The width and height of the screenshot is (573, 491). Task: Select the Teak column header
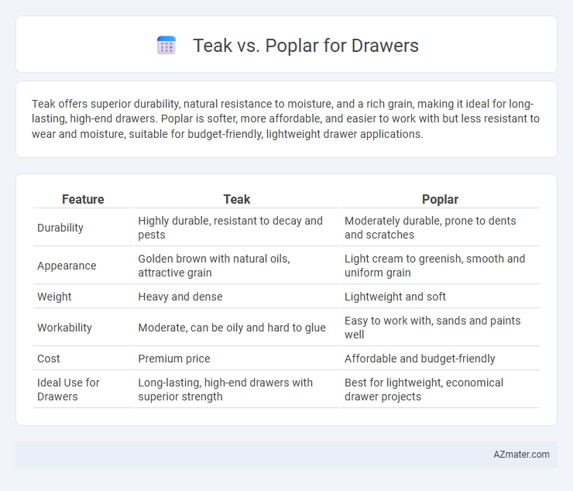tap(237, 199)
